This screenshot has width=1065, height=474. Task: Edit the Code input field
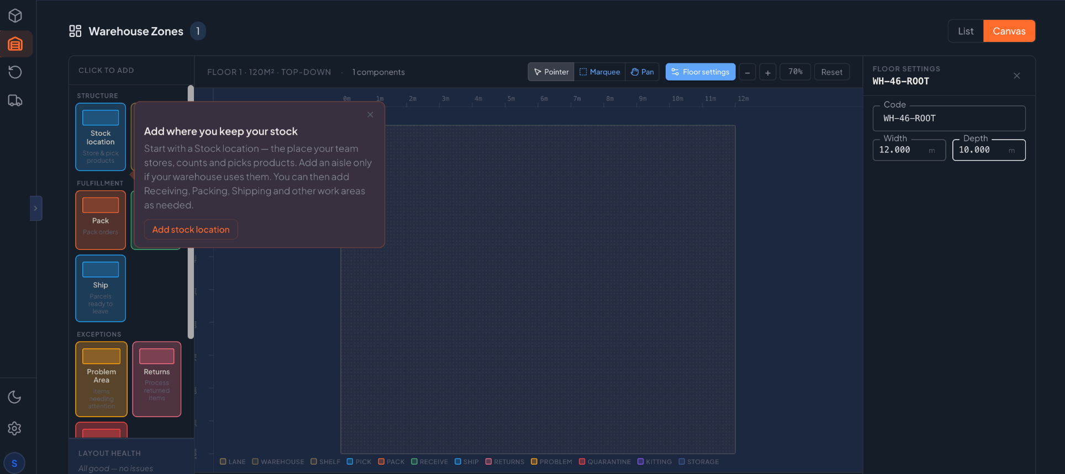tap(949, 118)
